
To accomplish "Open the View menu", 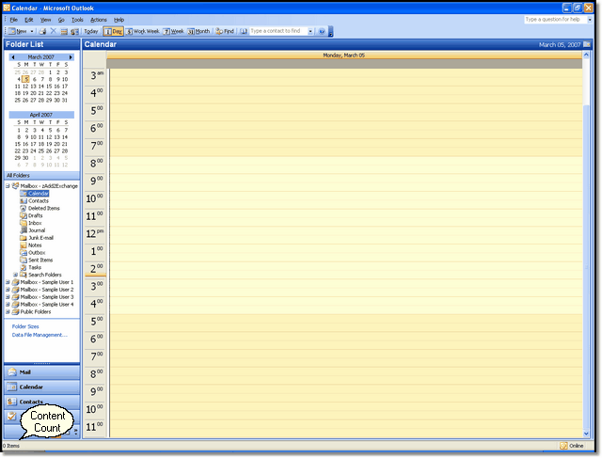I will click(x=46, y=20).
